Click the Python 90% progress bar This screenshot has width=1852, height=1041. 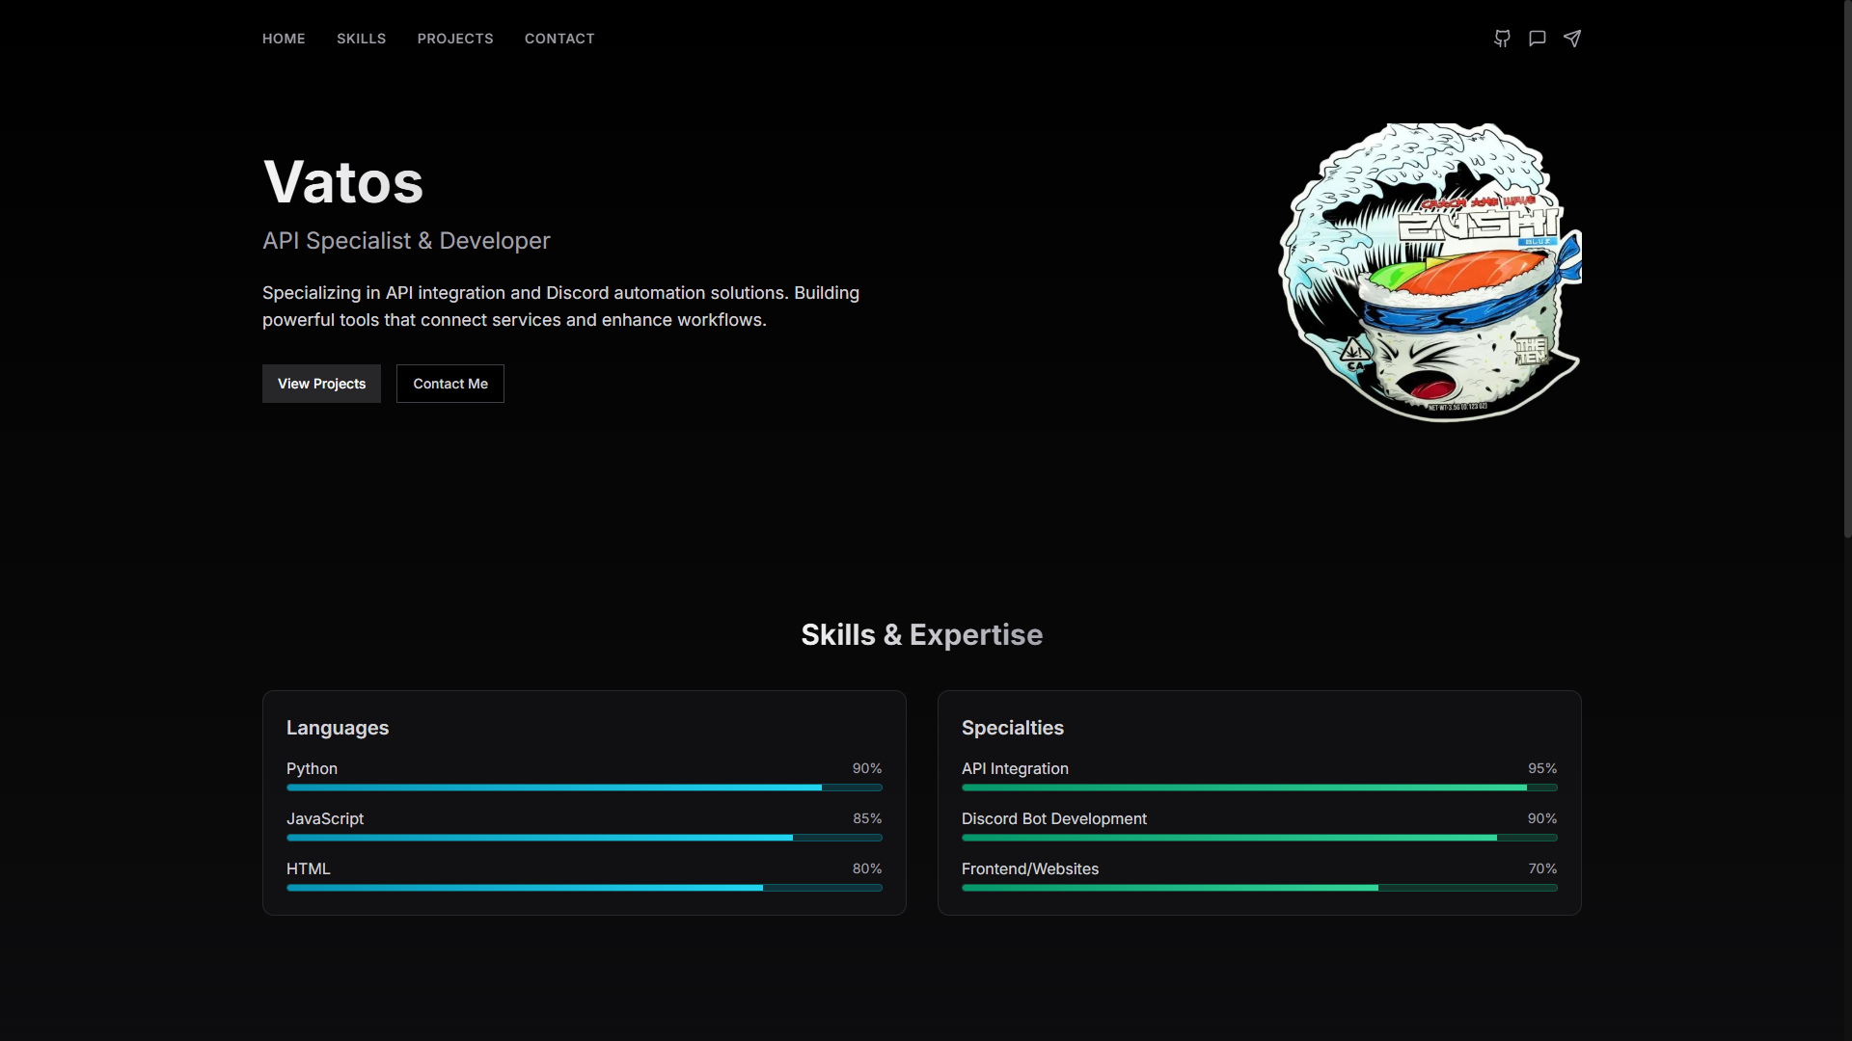[x=585, y=787]
